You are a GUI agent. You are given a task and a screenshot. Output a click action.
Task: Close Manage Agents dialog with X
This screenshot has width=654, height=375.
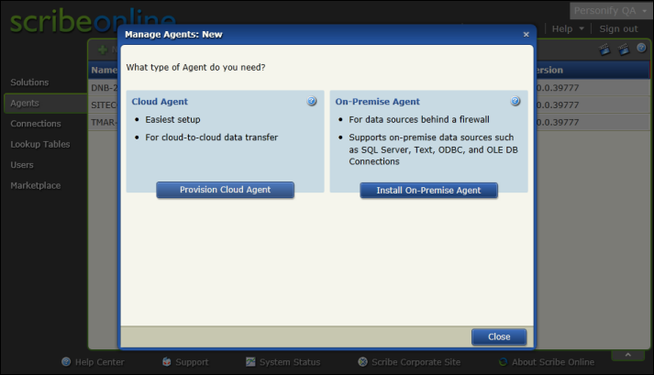coord(526,35)
